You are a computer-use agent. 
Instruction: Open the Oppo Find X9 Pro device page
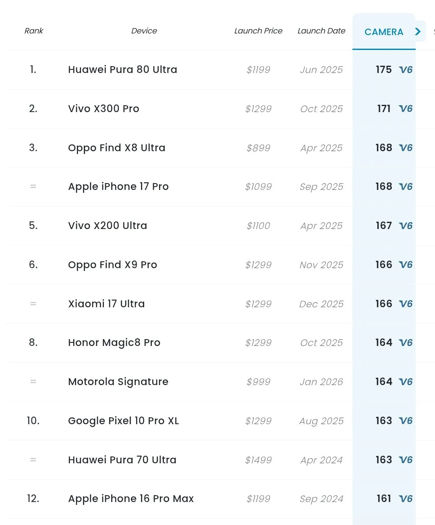click(x=112, y=265)
